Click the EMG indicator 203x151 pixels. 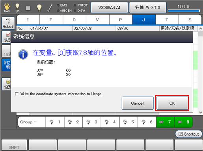tap(62, 5)
